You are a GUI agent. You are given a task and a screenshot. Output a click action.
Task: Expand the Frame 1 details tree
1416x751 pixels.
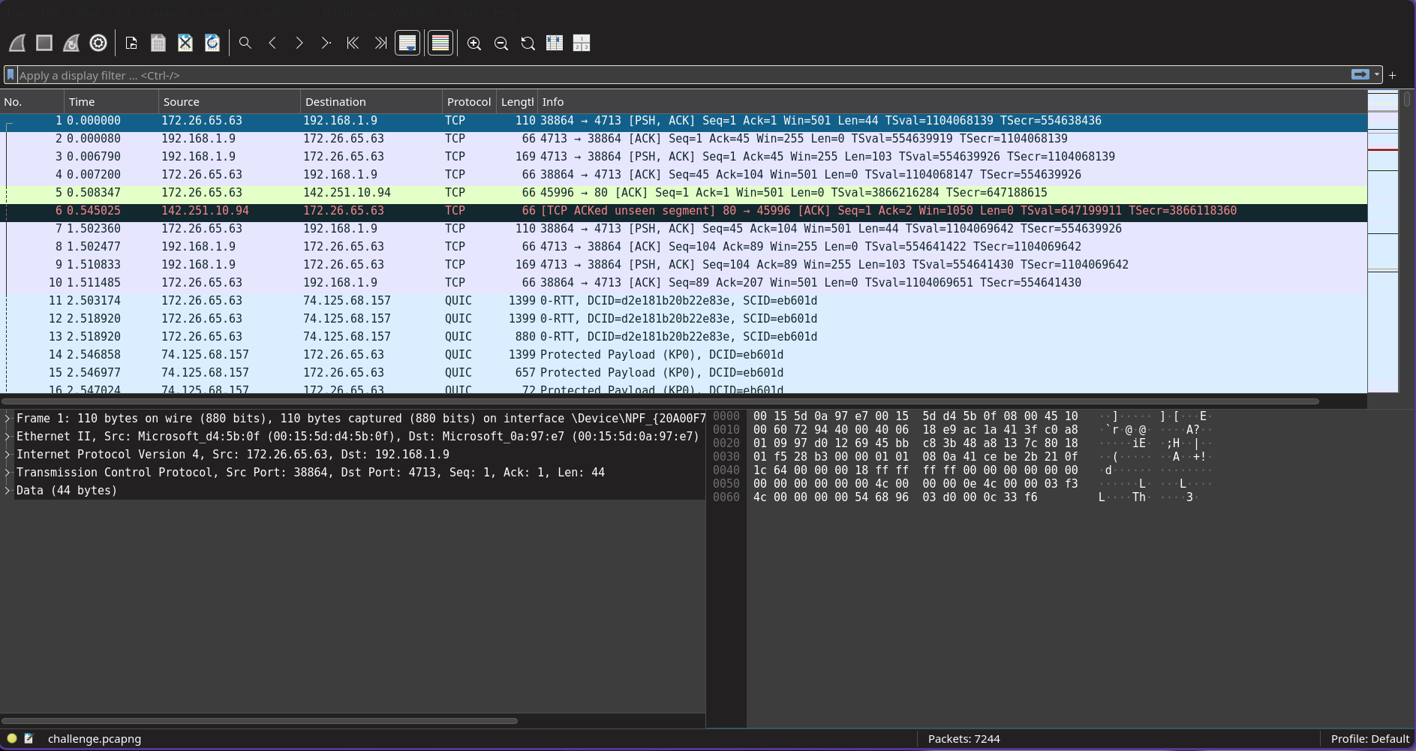pyautogui.click(x=8, y=419)
